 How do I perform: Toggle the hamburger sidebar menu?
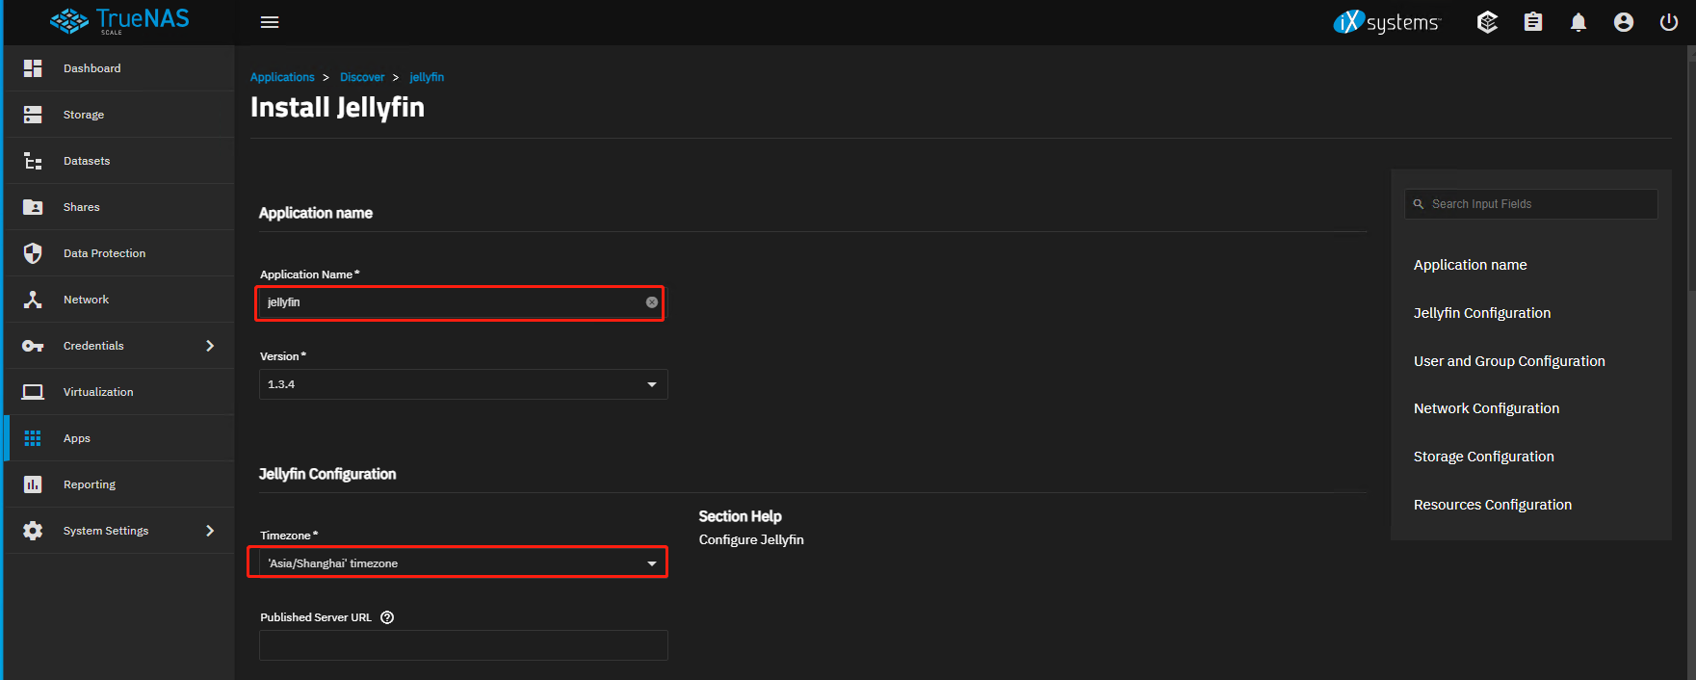(x=270, y=22)
